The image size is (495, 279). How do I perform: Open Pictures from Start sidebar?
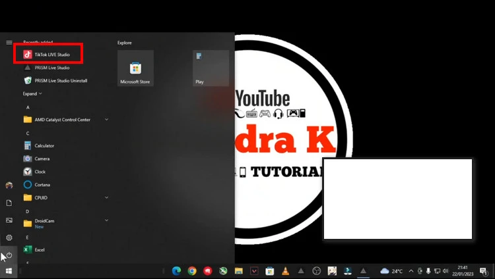point(9,220)
